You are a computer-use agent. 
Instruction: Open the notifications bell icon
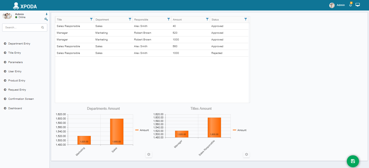[x=351, y=5]
